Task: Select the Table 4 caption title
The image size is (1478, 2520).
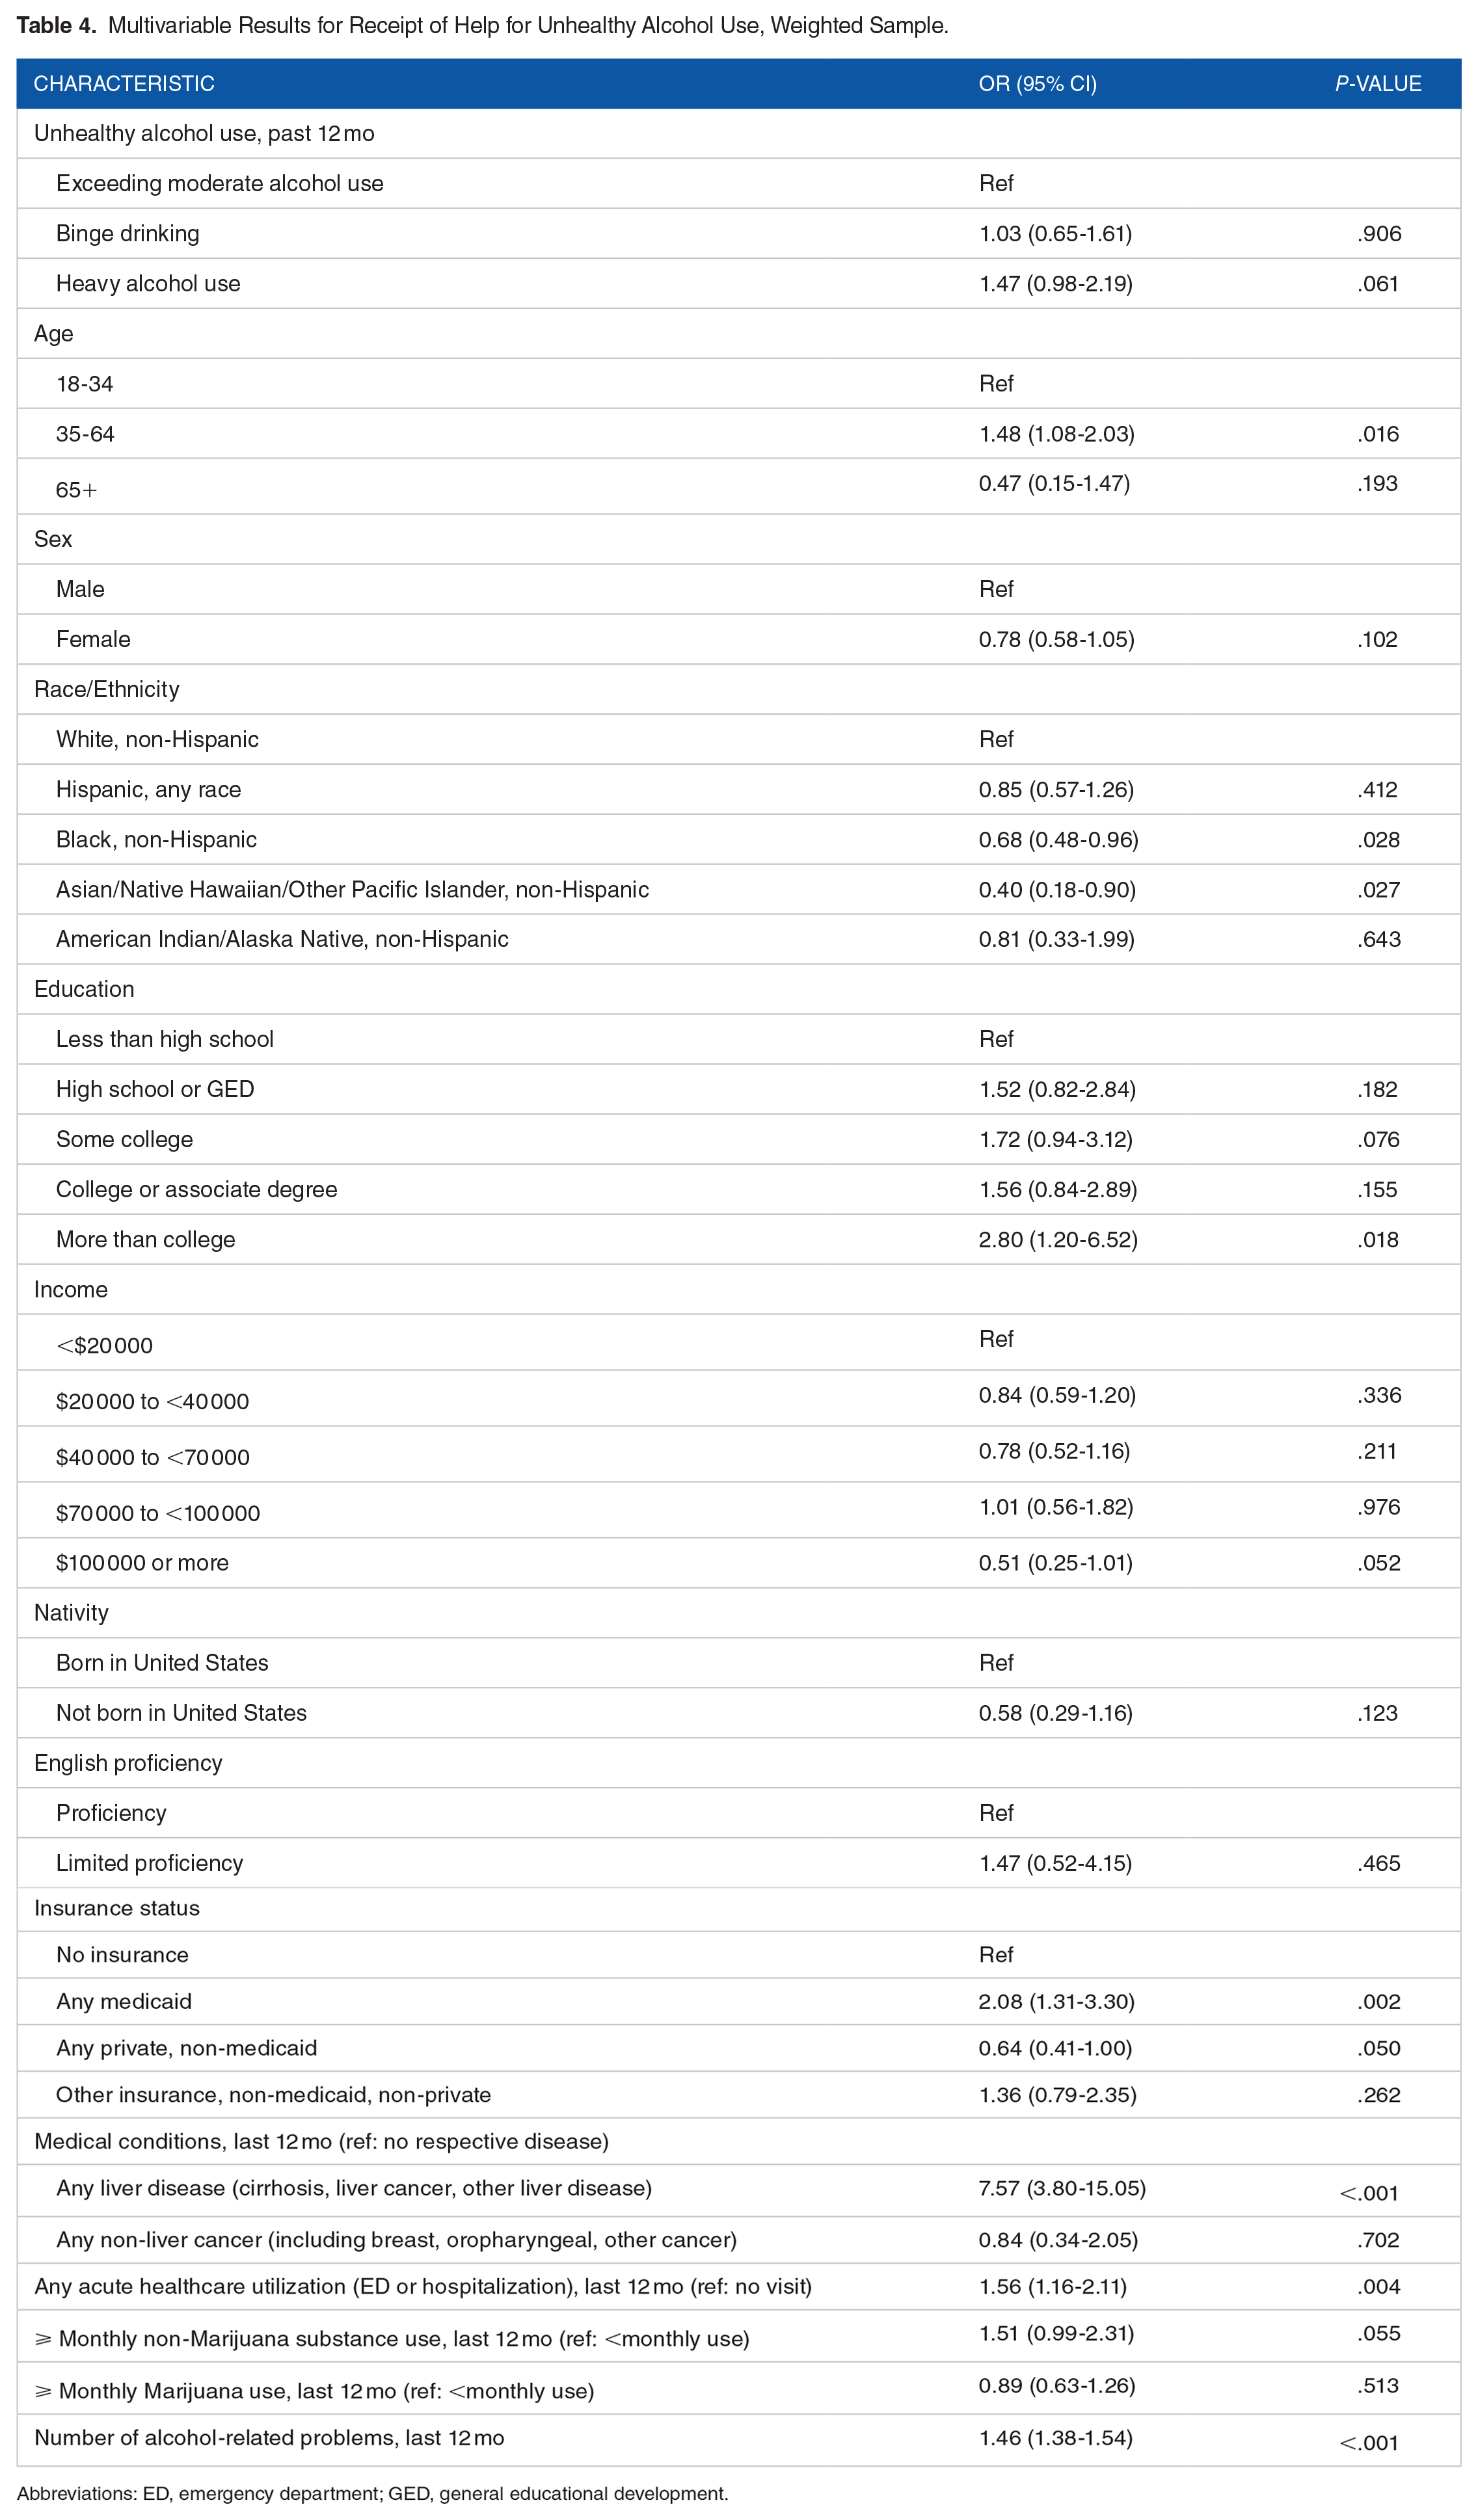Action: coord(482,26)
